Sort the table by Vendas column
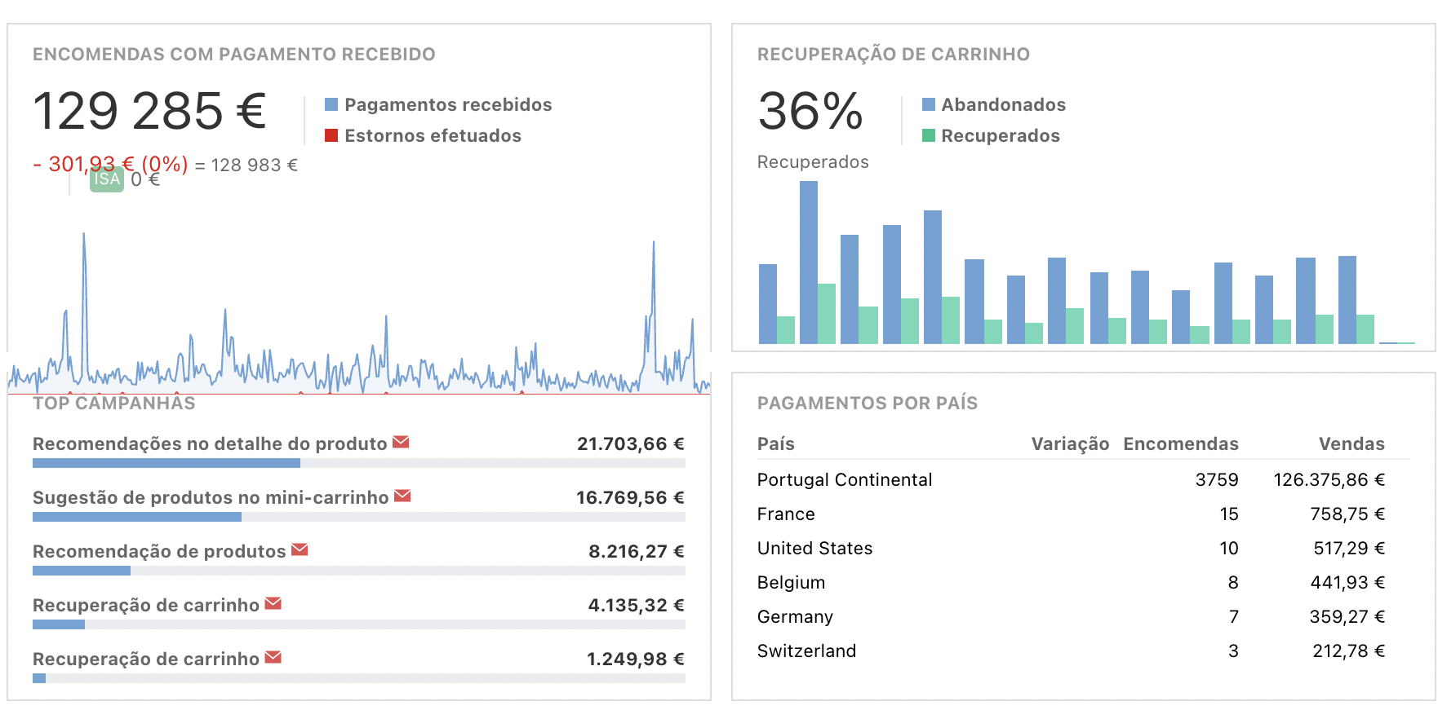Image resolution: width=1438 pixels, height=719 pixels. [x=1351, y=443]
